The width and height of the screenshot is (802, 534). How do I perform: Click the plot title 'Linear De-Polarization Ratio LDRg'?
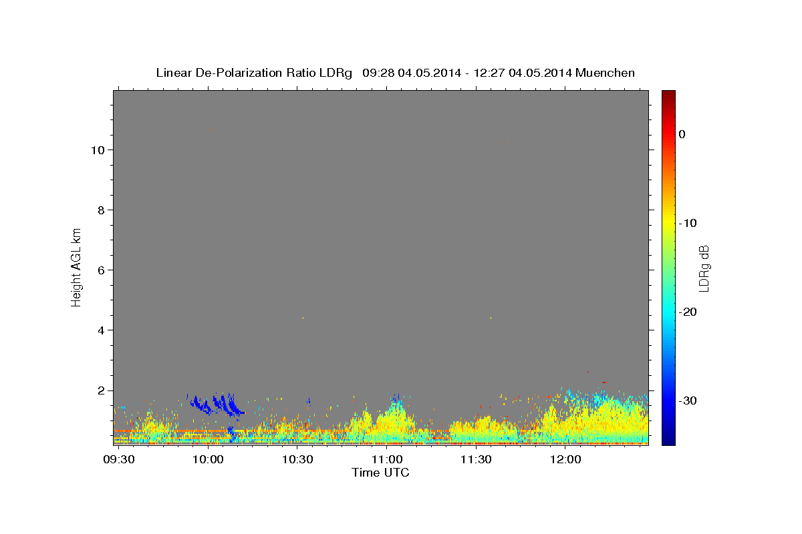pos(254,73)
